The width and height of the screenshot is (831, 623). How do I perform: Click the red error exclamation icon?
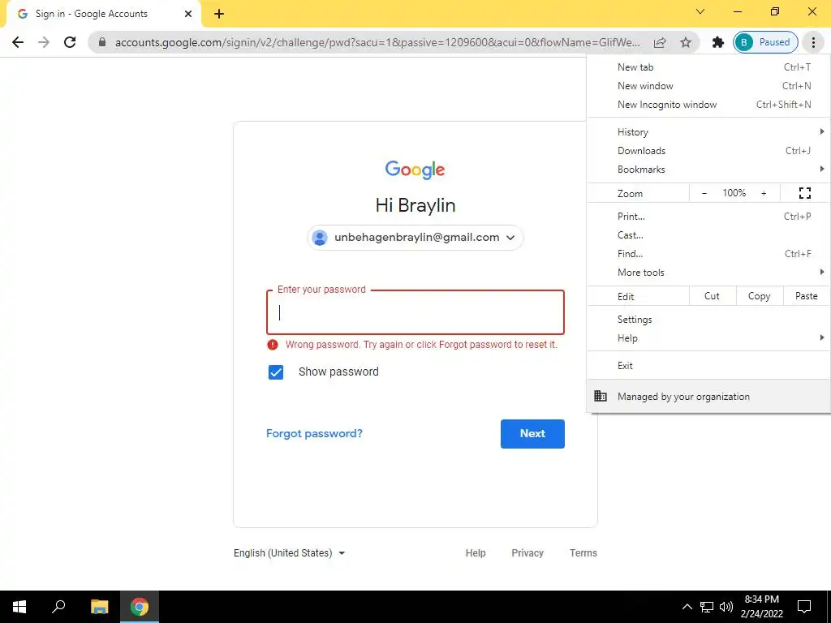coord(273,345)
